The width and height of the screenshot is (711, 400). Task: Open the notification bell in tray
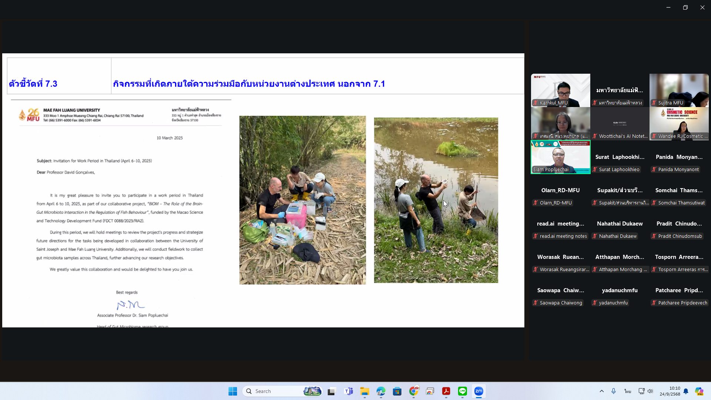pos(686,391)
